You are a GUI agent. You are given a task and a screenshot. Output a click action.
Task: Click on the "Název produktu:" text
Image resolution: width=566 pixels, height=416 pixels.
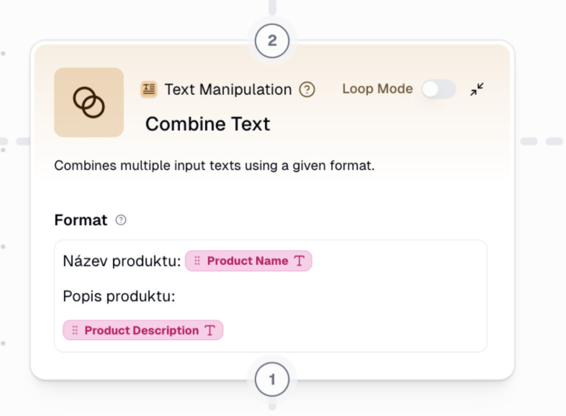coord(122,261)
